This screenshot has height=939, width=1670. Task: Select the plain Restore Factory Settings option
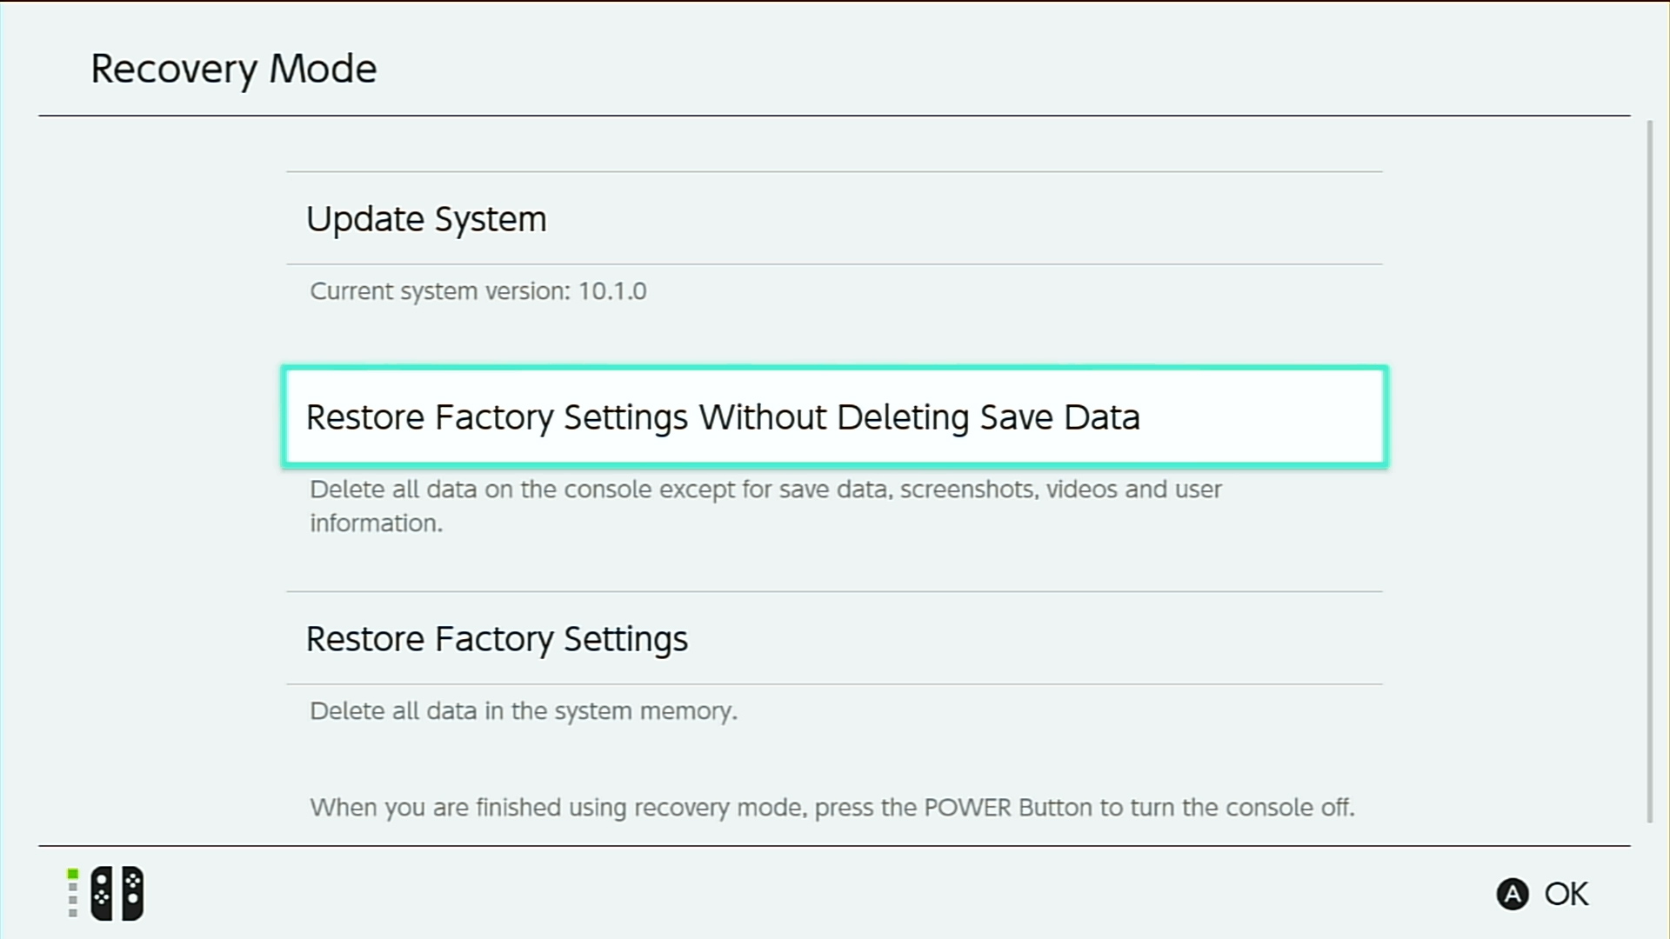(x=834, y=638)
